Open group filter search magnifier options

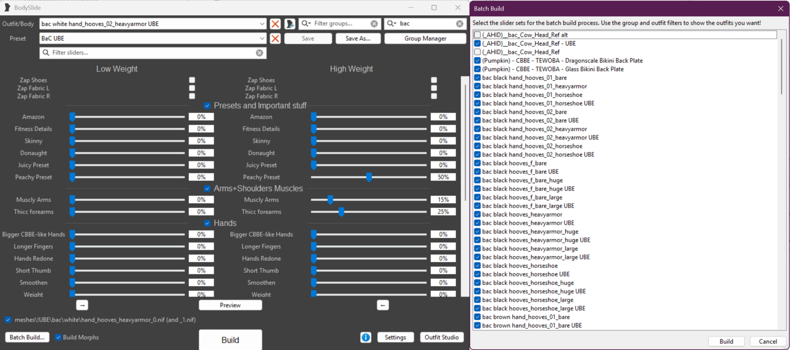(x=306, y=23)
